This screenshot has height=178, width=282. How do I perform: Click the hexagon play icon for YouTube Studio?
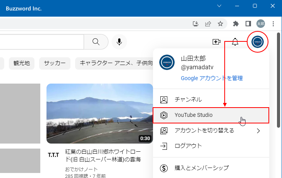point(164,115)
